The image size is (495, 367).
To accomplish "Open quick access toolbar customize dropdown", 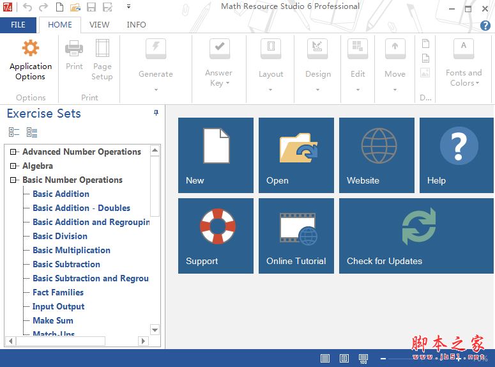I will [128, 6].
